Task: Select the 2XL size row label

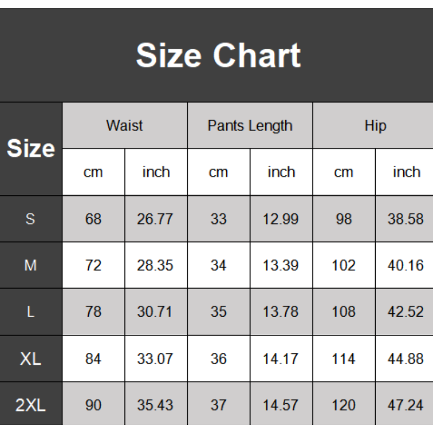Action: click(x=30, y=405)
